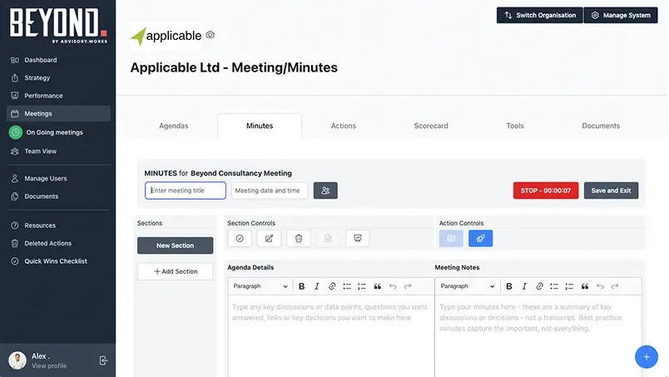This screenshot has height=377, width=669.
Task: Click the attendees icon button beside meeting date
Action: tap(325, 191)
